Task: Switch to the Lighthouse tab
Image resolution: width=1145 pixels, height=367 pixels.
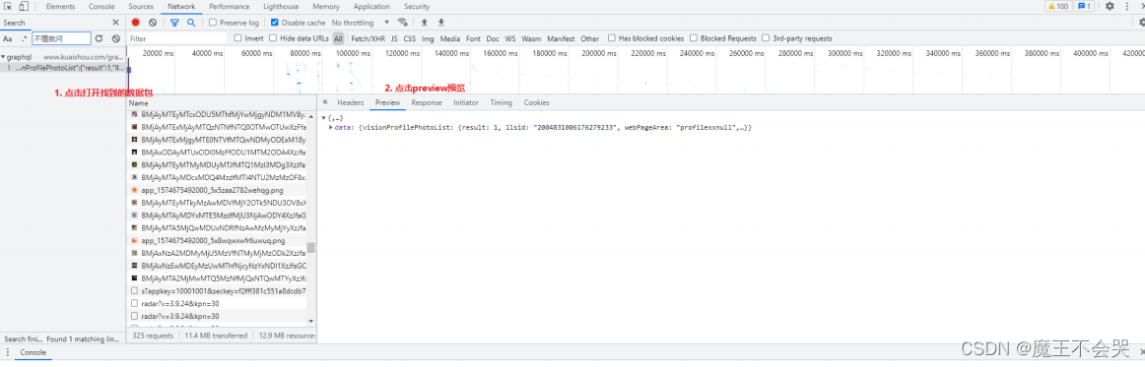Action: click(280, 7)
